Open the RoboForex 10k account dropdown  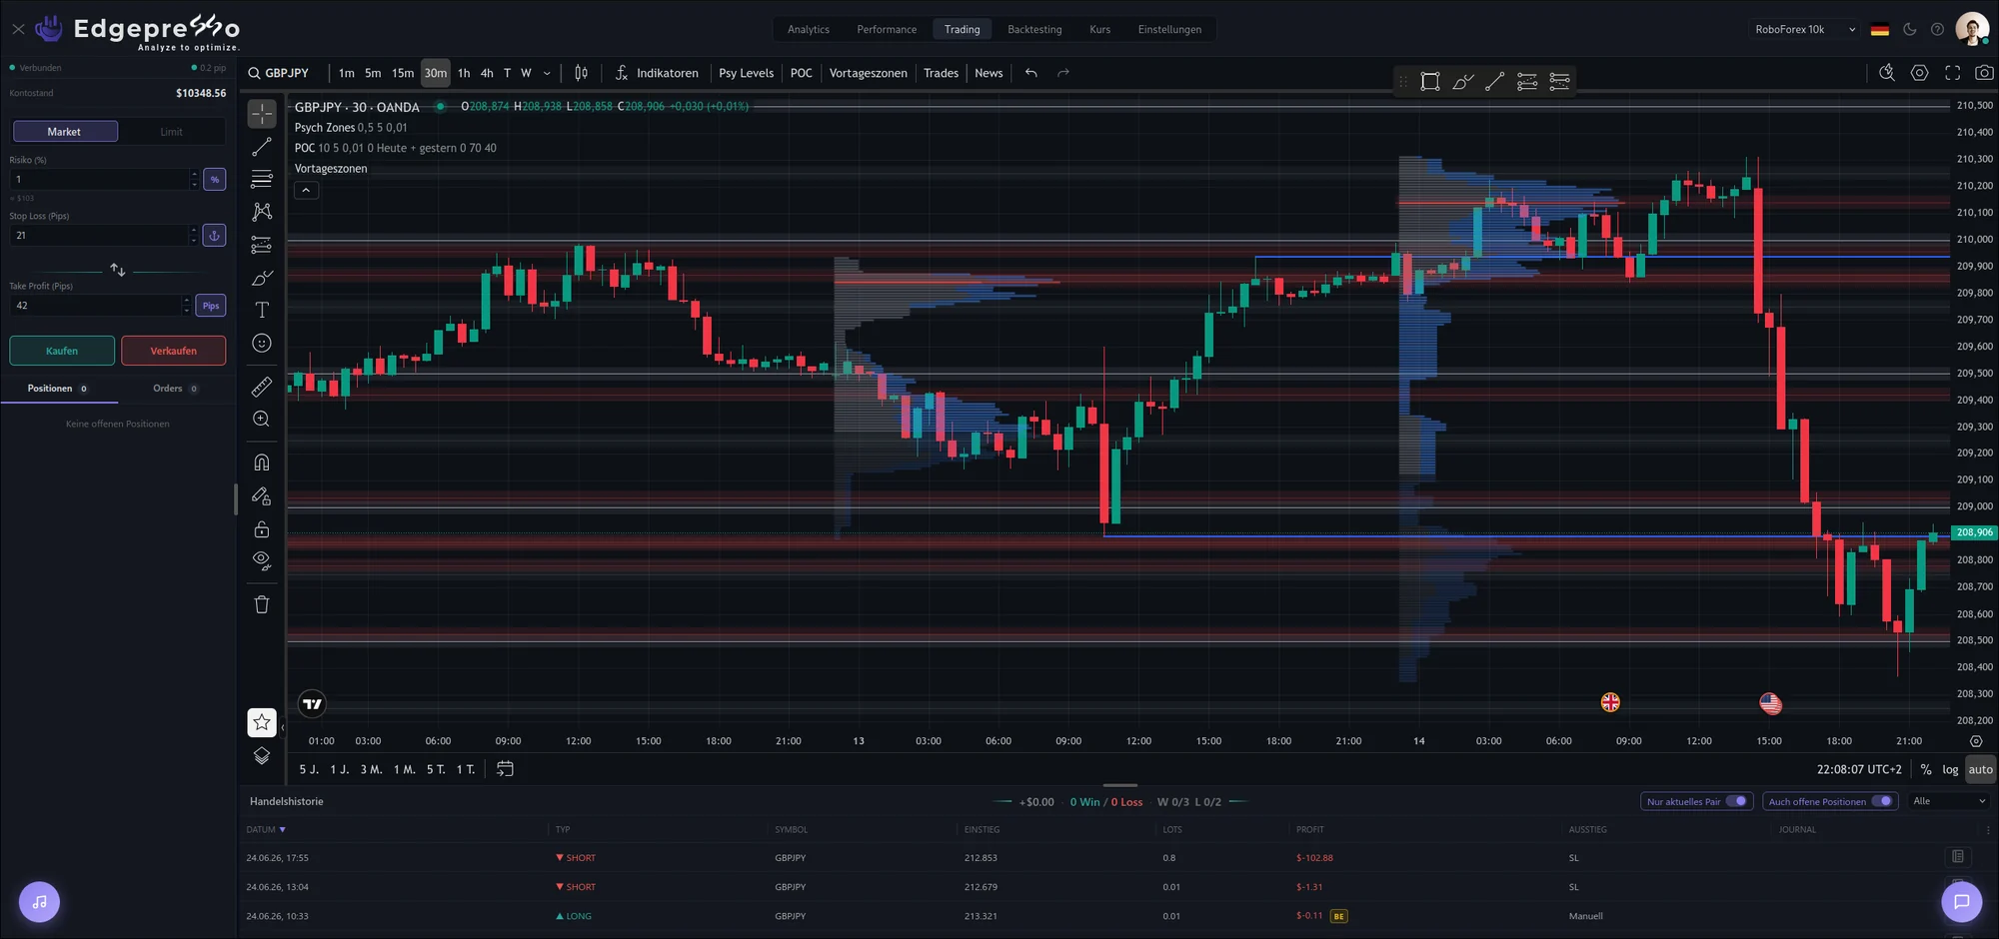pos(1805,29)
